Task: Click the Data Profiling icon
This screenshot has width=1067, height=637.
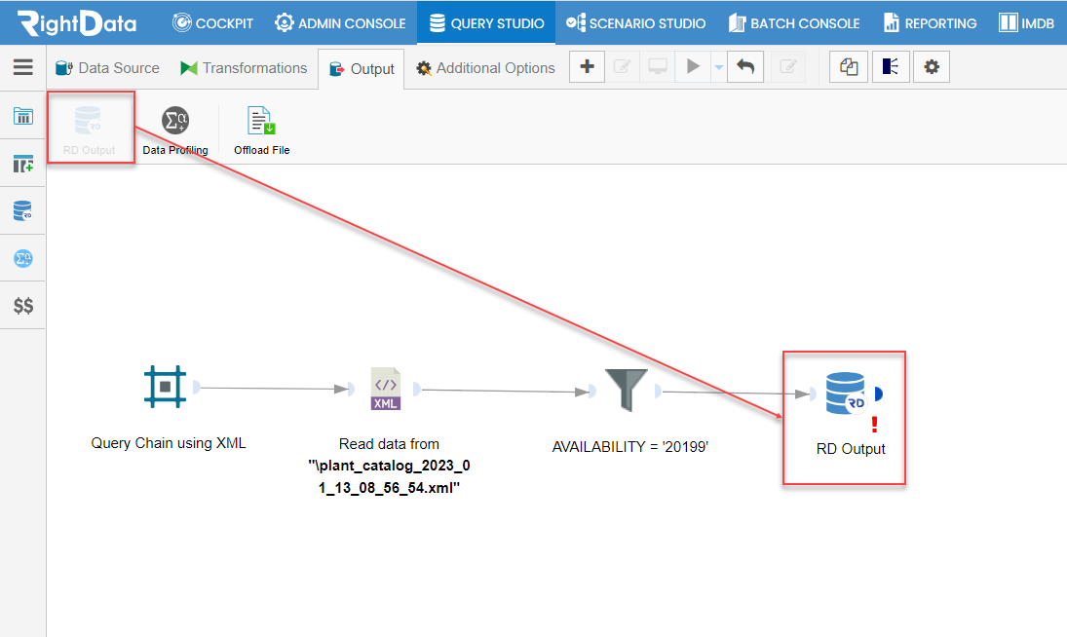Action: coord(175,122)
